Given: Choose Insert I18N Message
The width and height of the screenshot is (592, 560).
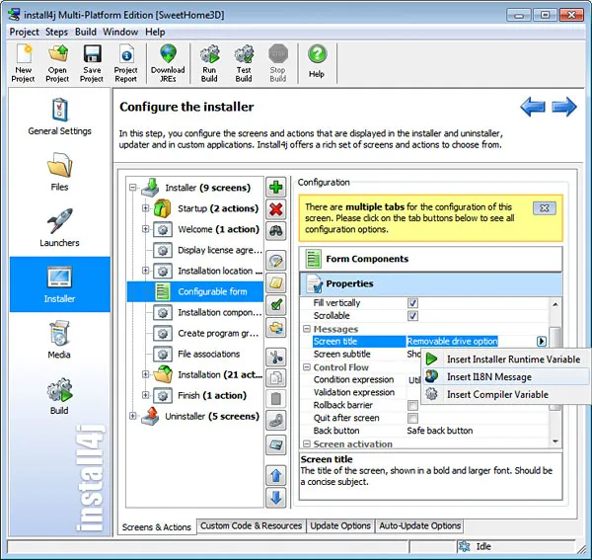Looking at the screenshot, I should click(505, 376).
